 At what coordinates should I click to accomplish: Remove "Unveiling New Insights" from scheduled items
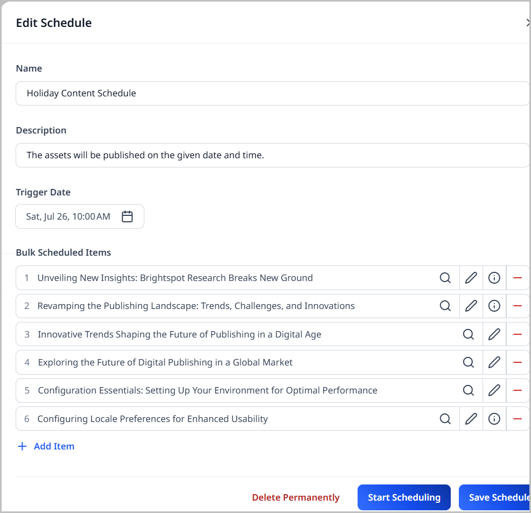point(518,278)
